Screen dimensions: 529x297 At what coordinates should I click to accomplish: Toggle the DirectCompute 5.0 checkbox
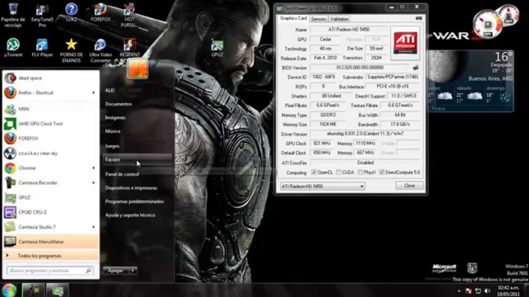tap(382, 172)
